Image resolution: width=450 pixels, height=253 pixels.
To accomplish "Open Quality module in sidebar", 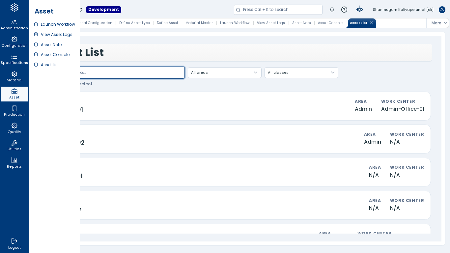I will coord(14,128).
